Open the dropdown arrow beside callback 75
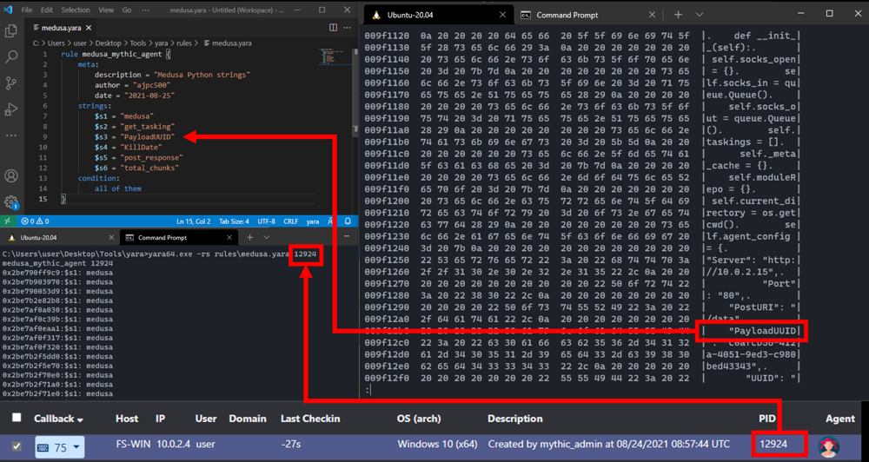 click(76, 447)
